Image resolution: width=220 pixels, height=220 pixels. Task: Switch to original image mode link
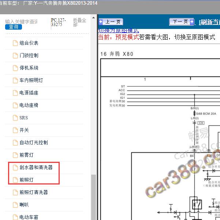118,31
